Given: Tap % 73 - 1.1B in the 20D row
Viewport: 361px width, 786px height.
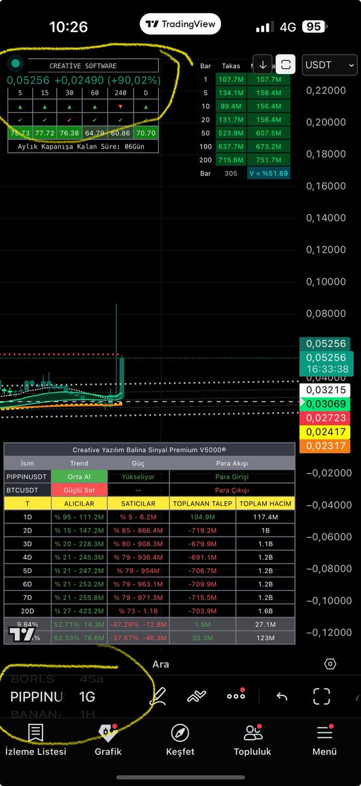Looking at the screenshot, I should pos(138,611).
